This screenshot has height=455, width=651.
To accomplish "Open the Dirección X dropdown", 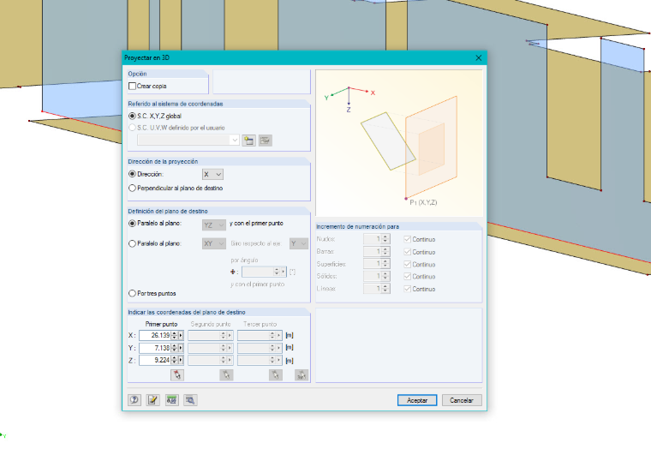I will (212, 174).
